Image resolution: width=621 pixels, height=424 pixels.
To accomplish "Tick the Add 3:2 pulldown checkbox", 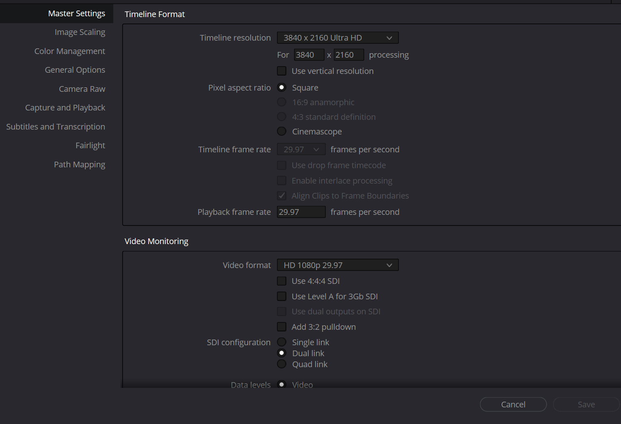I will pos(281,327).
